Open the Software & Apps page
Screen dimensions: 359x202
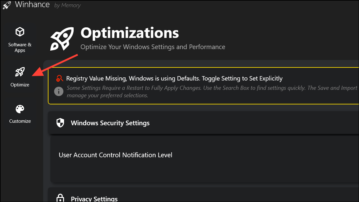pos(20,40)
